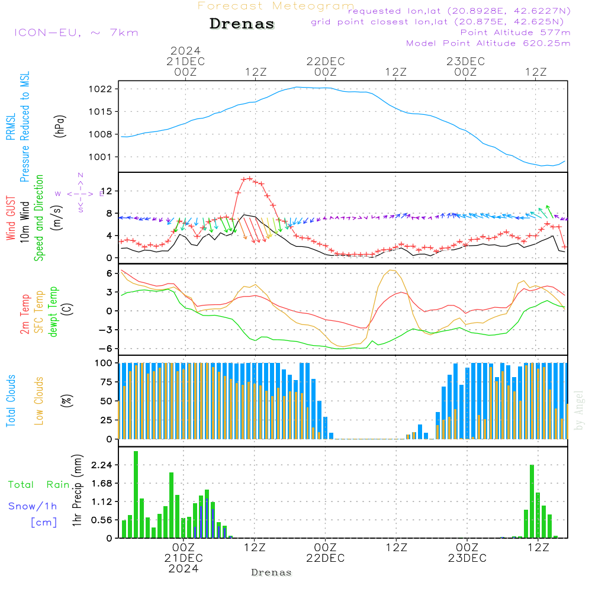The width and height of the screenshot is (592, 592).
Task: Select the '23DEC' label below the precipitation chart
Action: [468, 558]
